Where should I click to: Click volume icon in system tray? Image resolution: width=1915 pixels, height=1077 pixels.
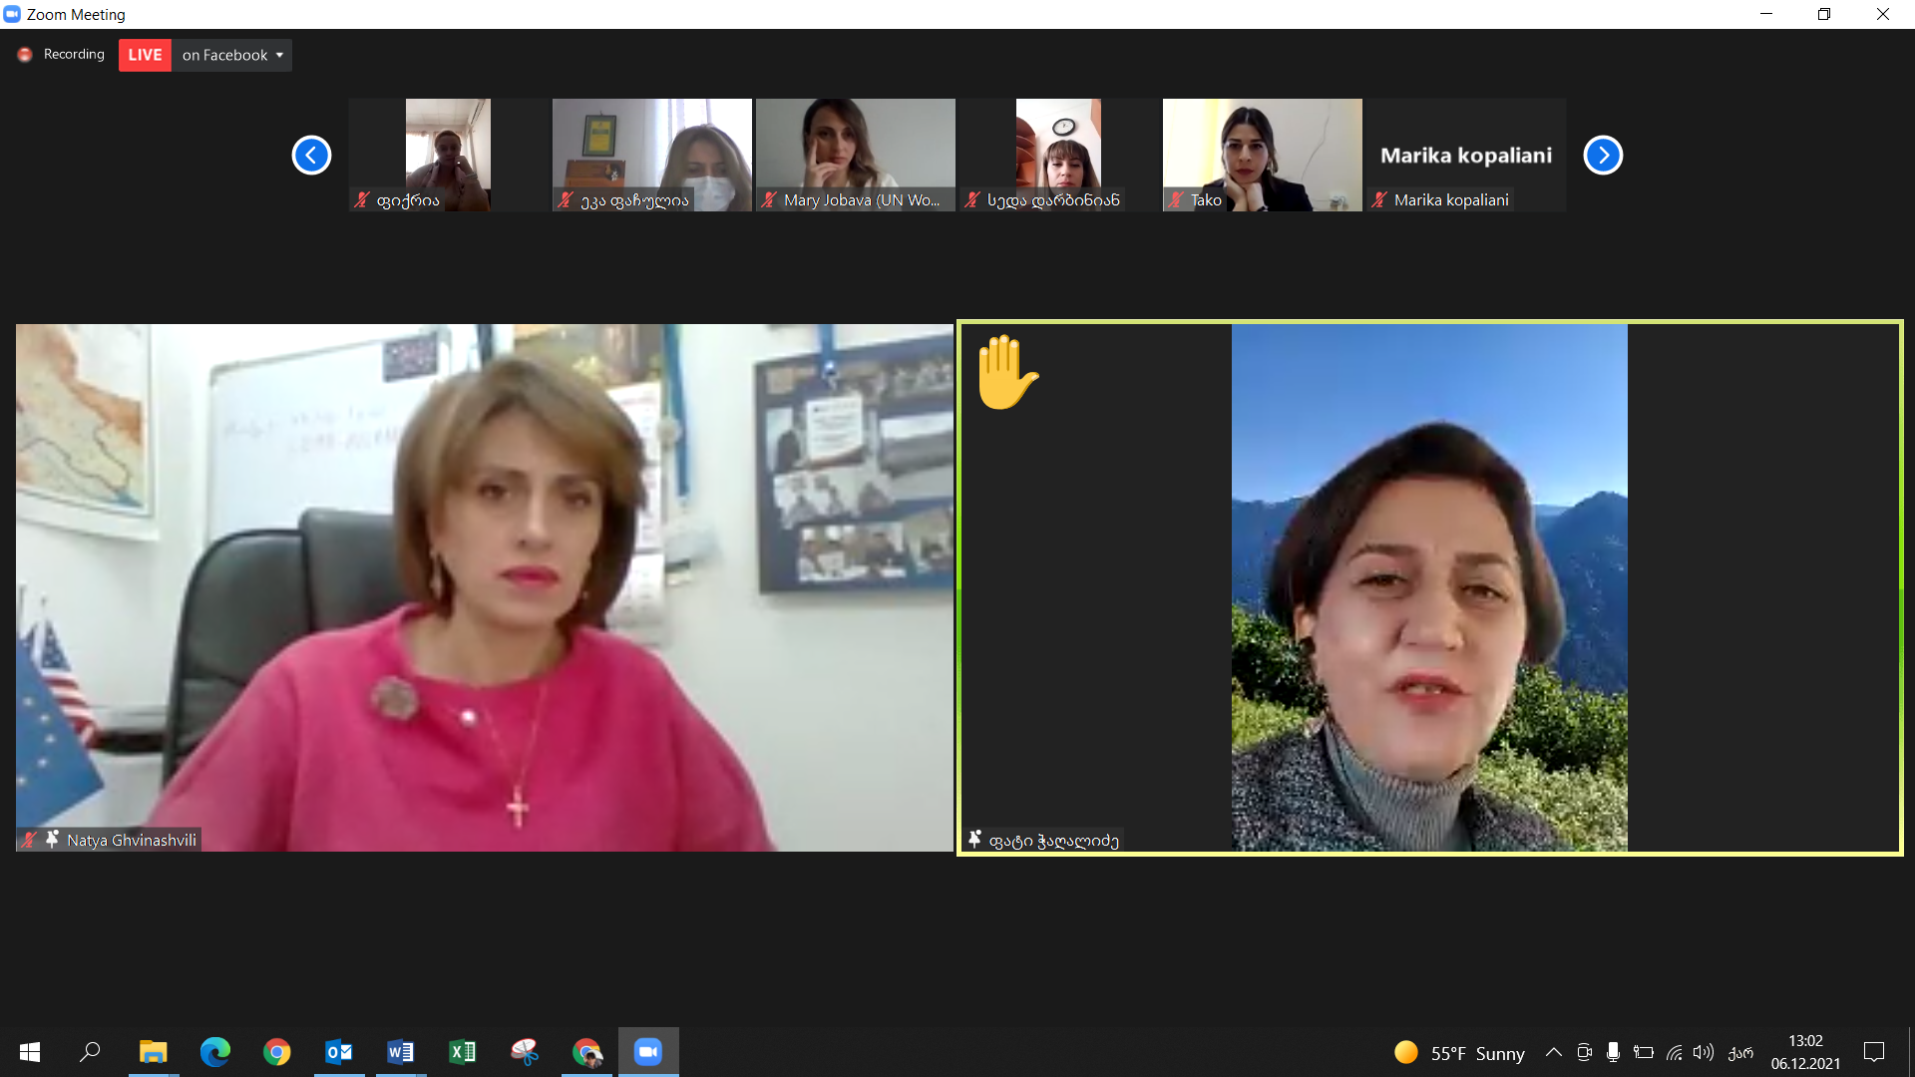tap(1703, 1052)
